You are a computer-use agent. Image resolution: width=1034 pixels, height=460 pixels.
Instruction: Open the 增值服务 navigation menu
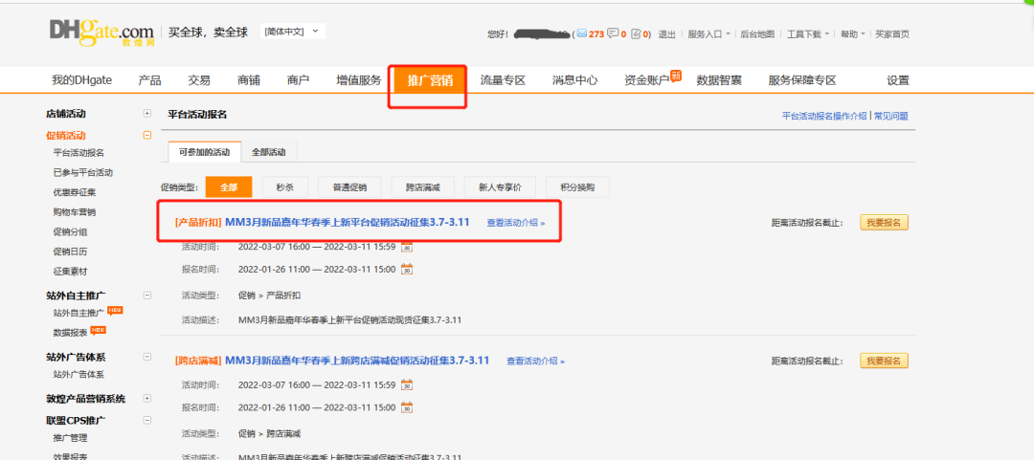click(x=359, y=80)
